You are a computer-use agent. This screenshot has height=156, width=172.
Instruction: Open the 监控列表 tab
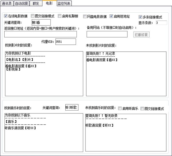point(64,3)
